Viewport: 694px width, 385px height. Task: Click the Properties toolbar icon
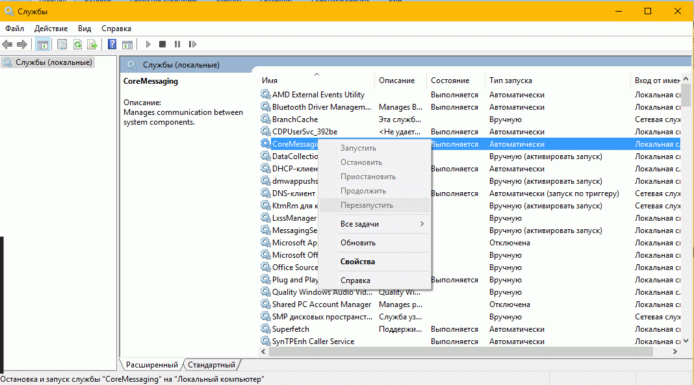click(x=62, y=44)
